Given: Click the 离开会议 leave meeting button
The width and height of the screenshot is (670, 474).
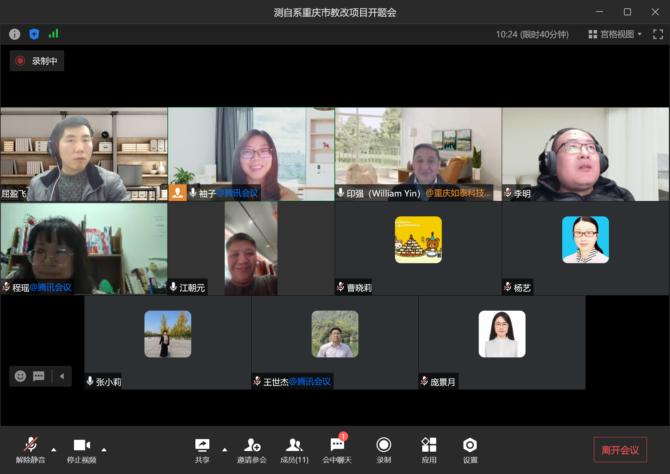Looking at the screenshot, I should (x=620, y=450).
